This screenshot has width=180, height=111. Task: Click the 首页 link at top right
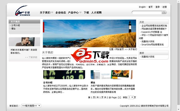(x=150, y=7)
